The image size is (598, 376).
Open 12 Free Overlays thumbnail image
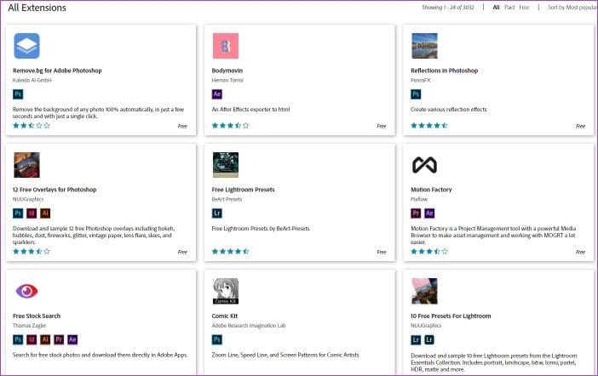pyautogui.click(x=26, y=165)
